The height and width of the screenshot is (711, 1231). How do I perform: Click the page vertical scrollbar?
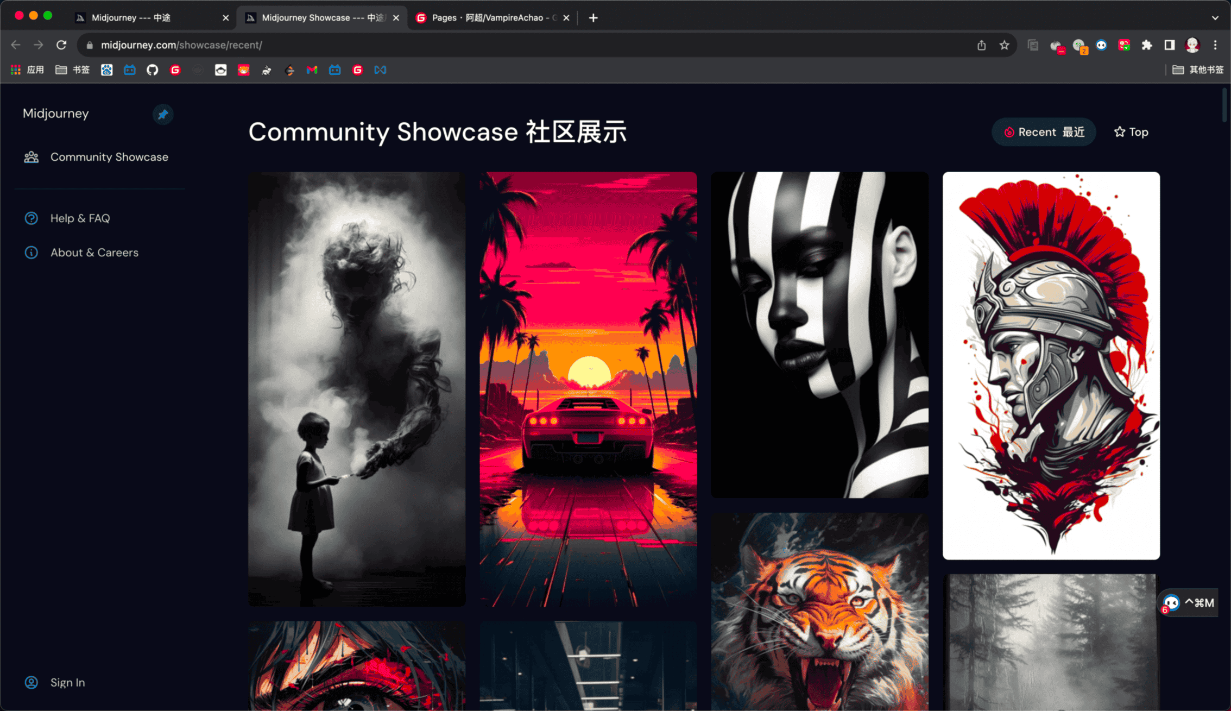point(1224,106)
